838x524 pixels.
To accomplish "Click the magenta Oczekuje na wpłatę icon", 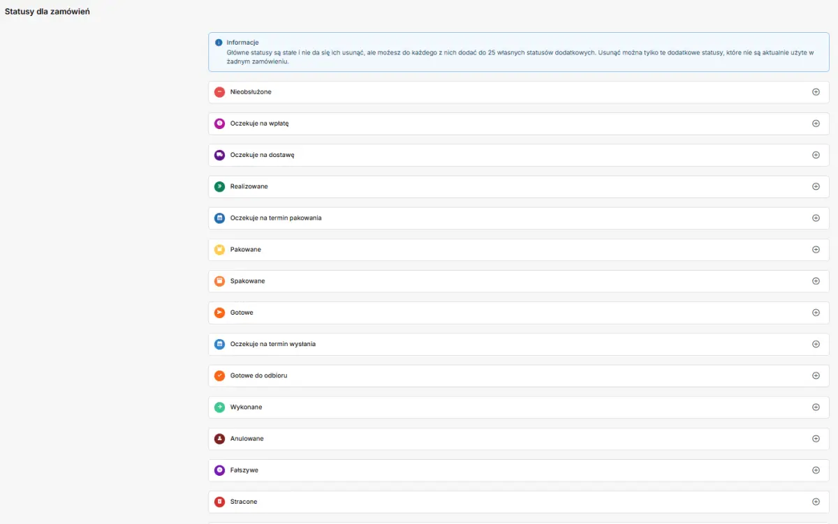I will (x=219, y=123).
